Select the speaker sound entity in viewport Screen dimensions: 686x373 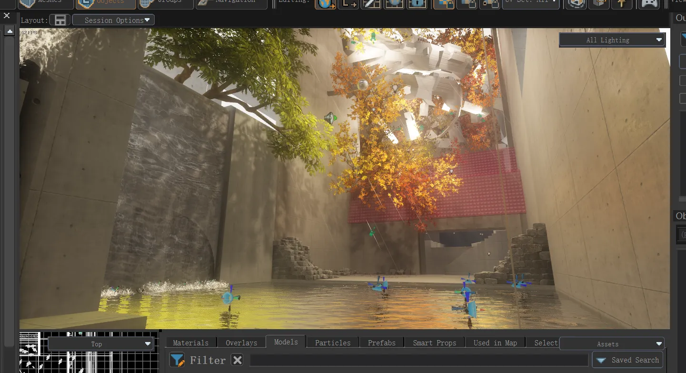point(330,118)
